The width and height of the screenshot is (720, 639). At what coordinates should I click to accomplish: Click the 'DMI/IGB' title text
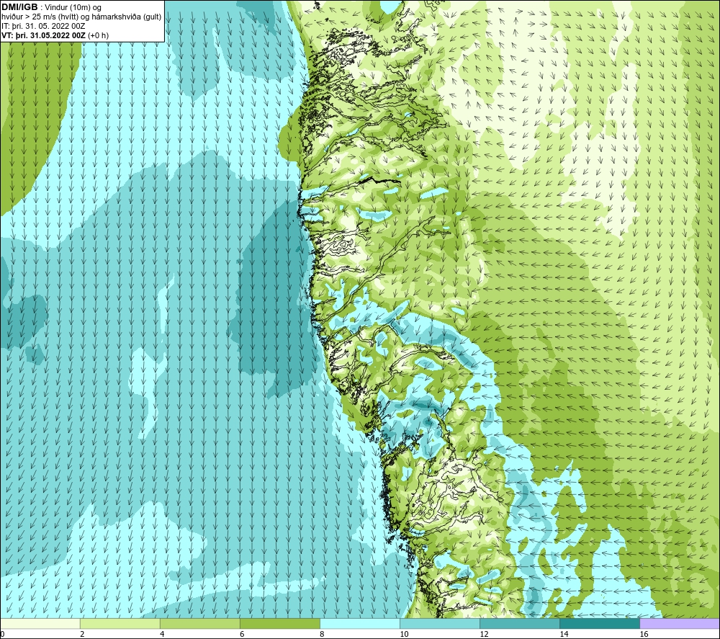19,7
